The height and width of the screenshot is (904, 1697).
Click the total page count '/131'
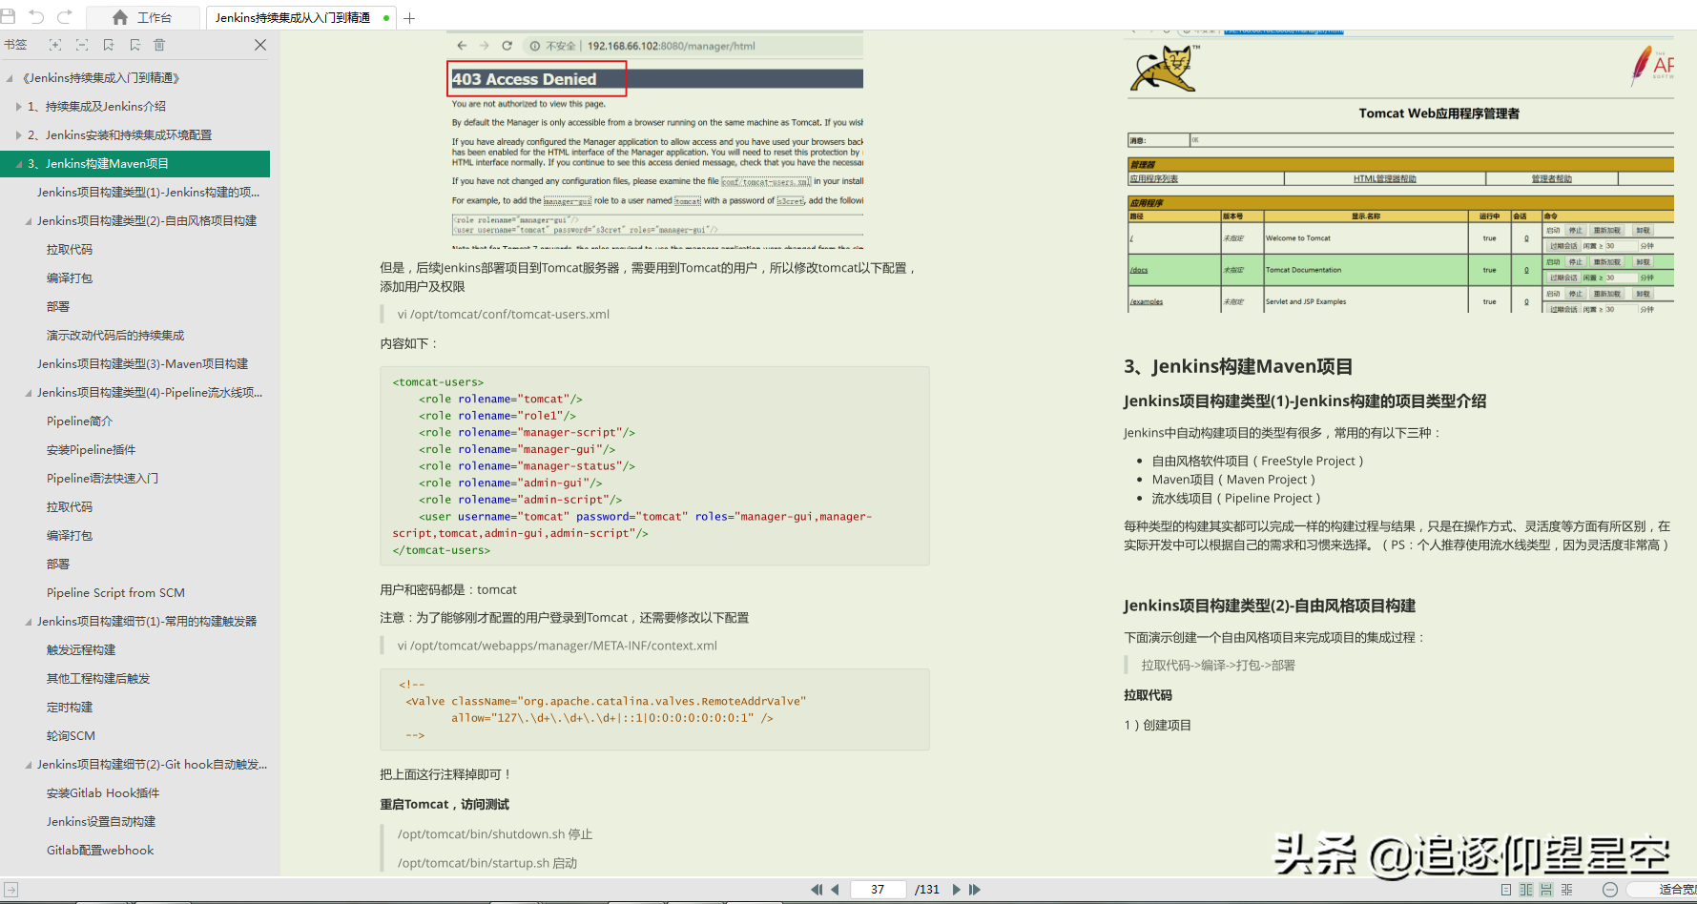[927, 890]
